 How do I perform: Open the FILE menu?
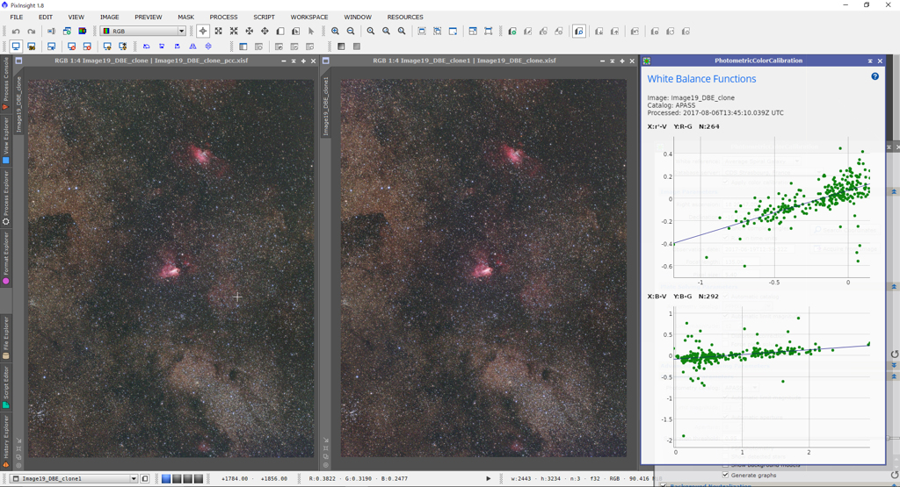click(x=17, y=18)
